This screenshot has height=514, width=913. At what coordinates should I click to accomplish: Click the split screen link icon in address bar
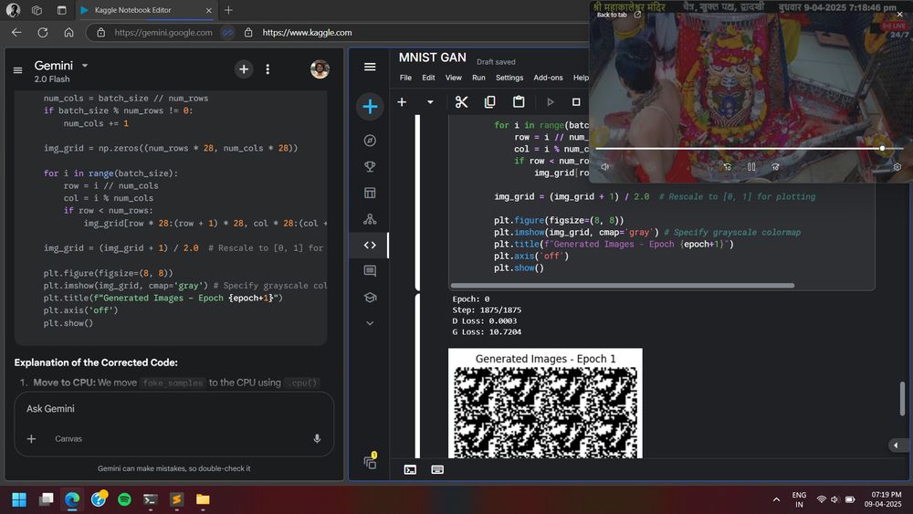coord(227,33)
